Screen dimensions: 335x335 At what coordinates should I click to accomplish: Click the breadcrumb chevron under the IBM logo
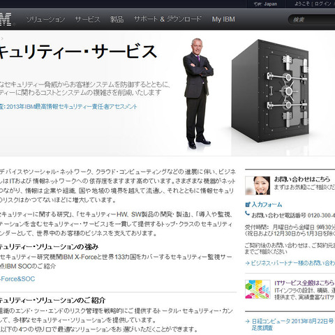coord(2,38)
